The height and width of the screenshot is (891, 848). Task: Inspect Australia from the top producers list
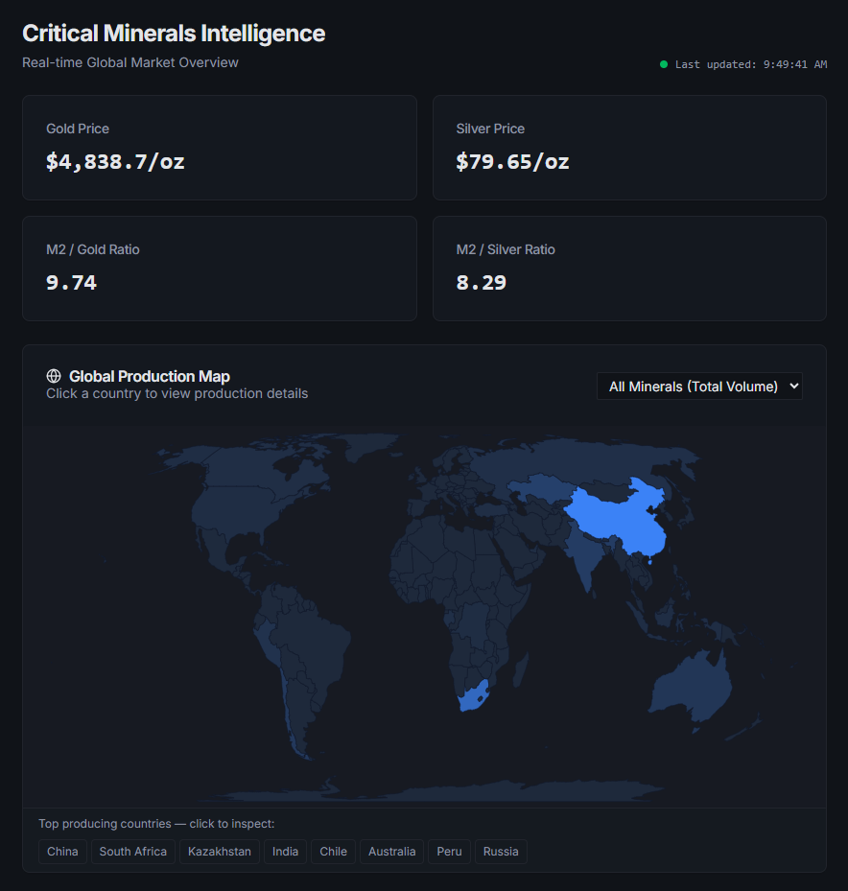392,852
